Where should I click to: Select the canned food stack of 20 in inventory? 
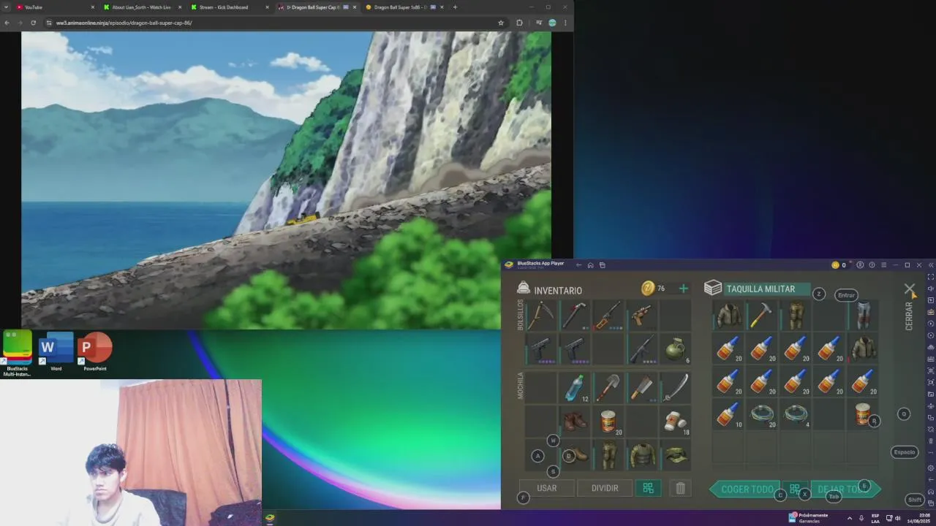pos(608,421)
